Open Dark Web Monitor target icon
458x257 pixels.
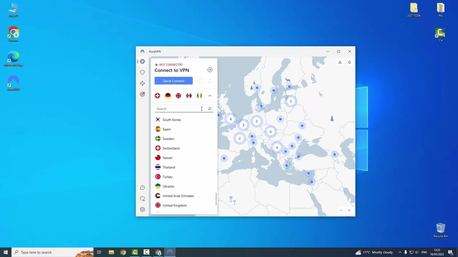(x=142, y=94)
